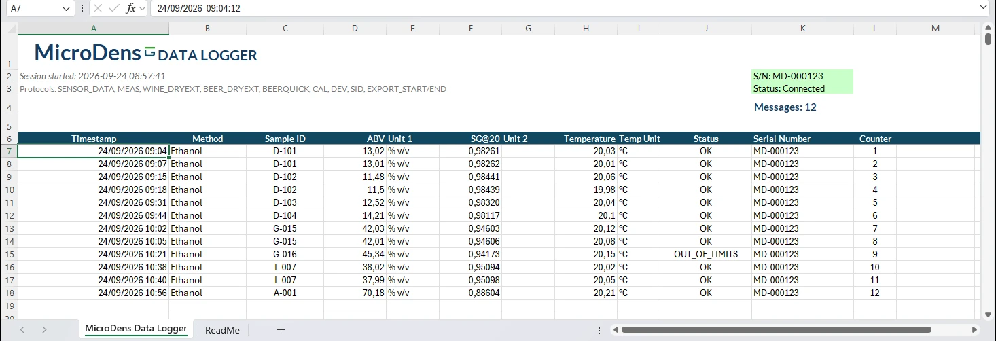Image resolution: width=996 pixels, height=341 pixels.
Task: Click the Messages: 12 cell
Action: click(x=785, y=107)
